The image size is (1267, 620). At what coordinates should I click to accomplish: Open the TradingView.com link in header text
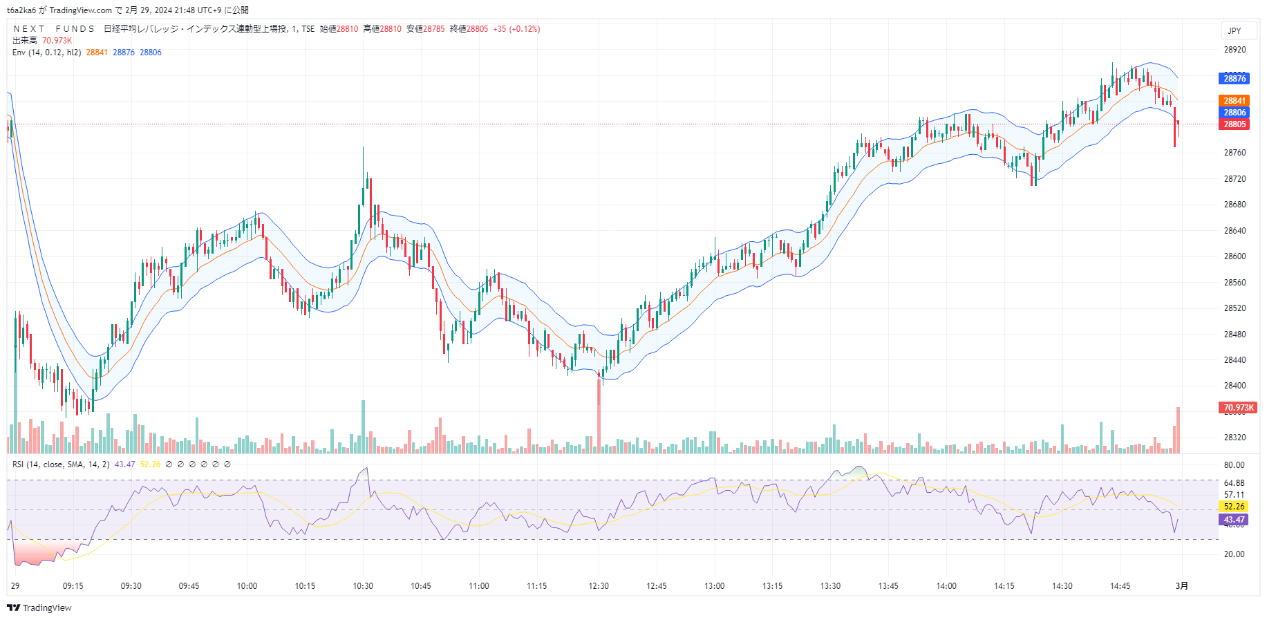click(80, 10)
